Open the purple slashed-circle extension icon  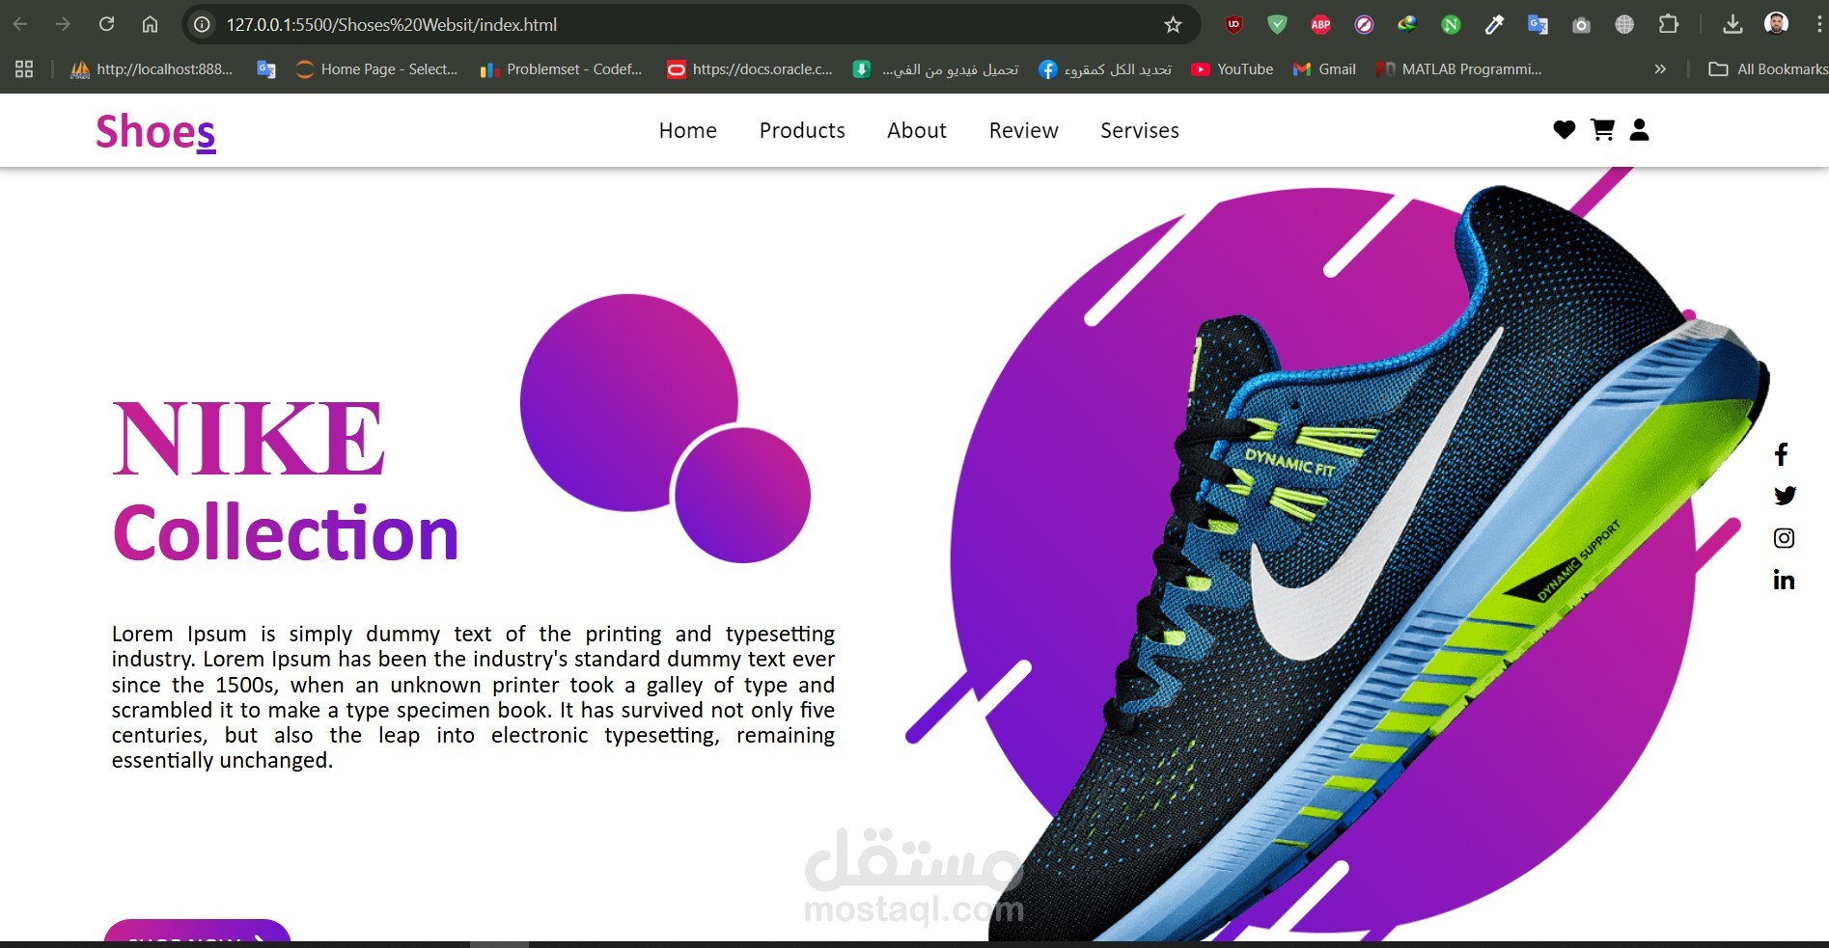1364,24
